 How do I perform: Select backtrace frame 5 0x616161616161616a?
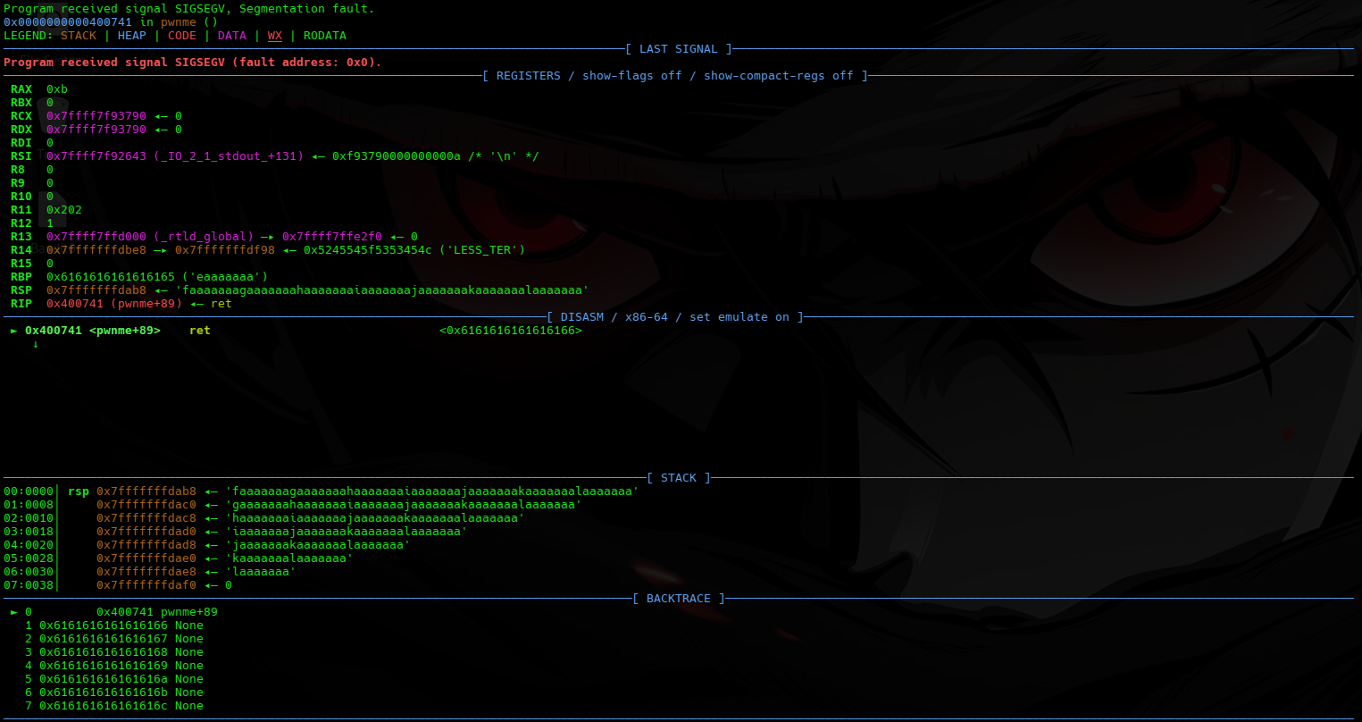[x=114, y=679]
